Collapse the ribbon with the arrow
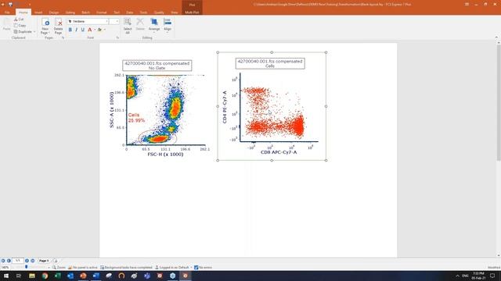 point(496,37)
